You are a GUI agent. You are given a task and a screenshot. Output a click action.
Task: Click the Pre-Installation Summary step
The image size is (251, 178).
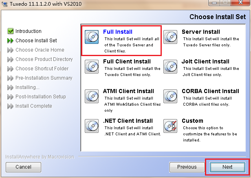(44, 78)
